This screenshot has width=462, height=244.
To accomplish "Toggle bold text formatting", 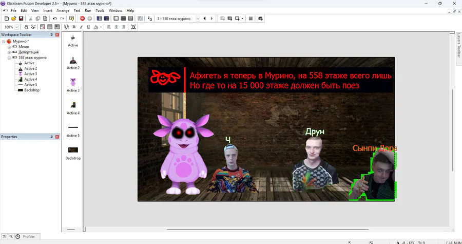I will (74, 27).
